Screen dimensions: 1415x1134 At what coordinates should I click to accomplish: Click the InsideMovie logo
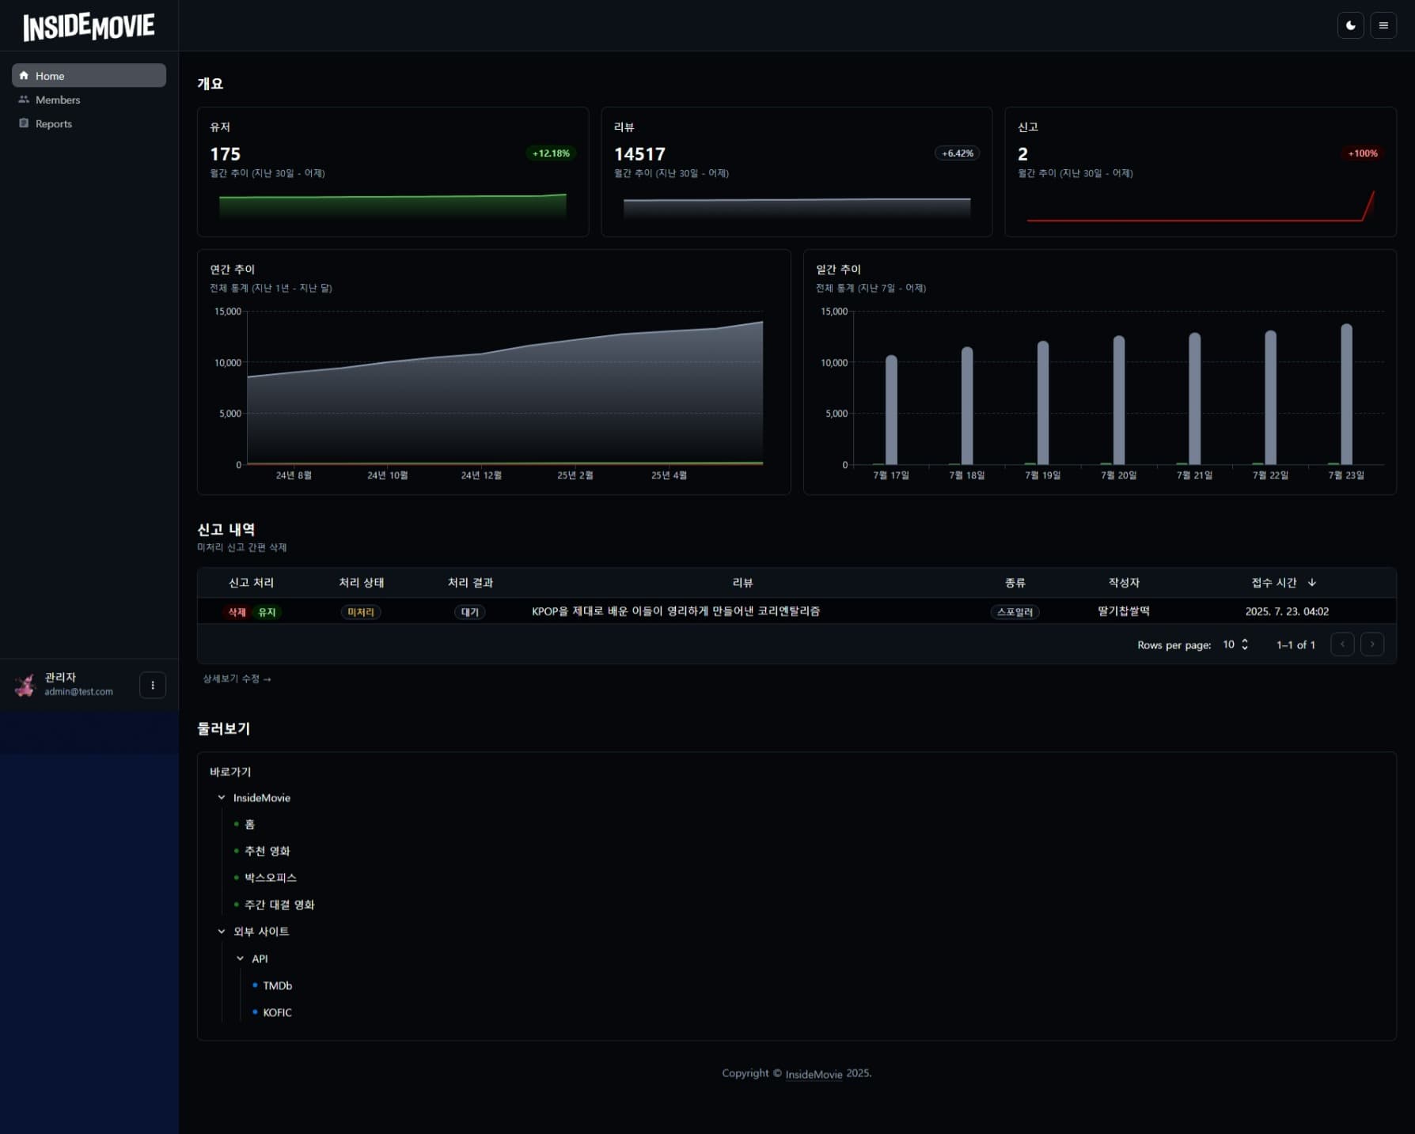(89, 27)
